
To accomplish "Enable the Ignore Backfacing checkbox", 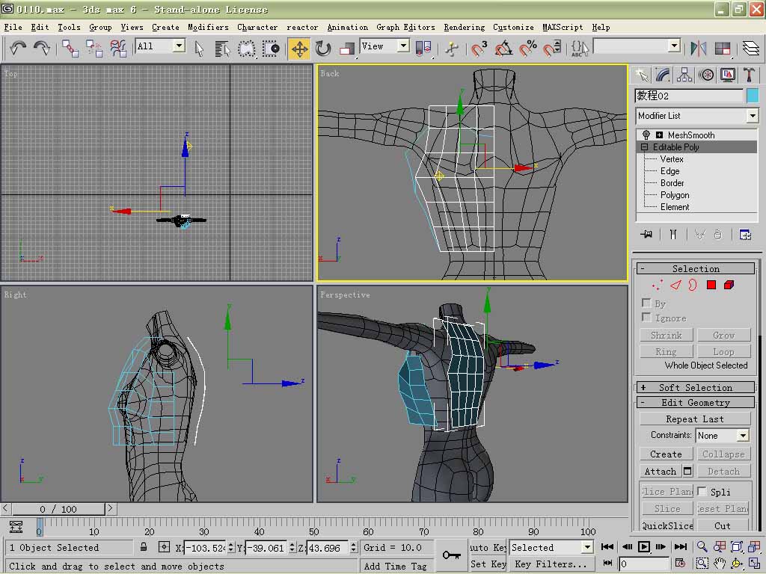I will click(x=646, y=318).
